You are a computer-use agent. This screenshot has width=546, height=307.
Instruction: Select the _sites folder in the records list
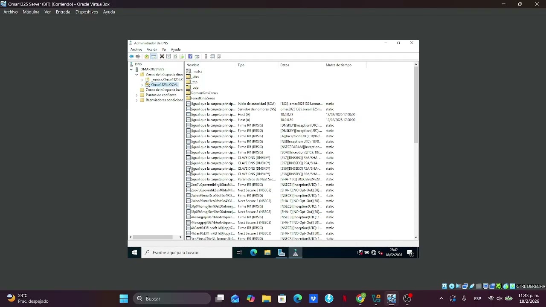coord(193,77)
